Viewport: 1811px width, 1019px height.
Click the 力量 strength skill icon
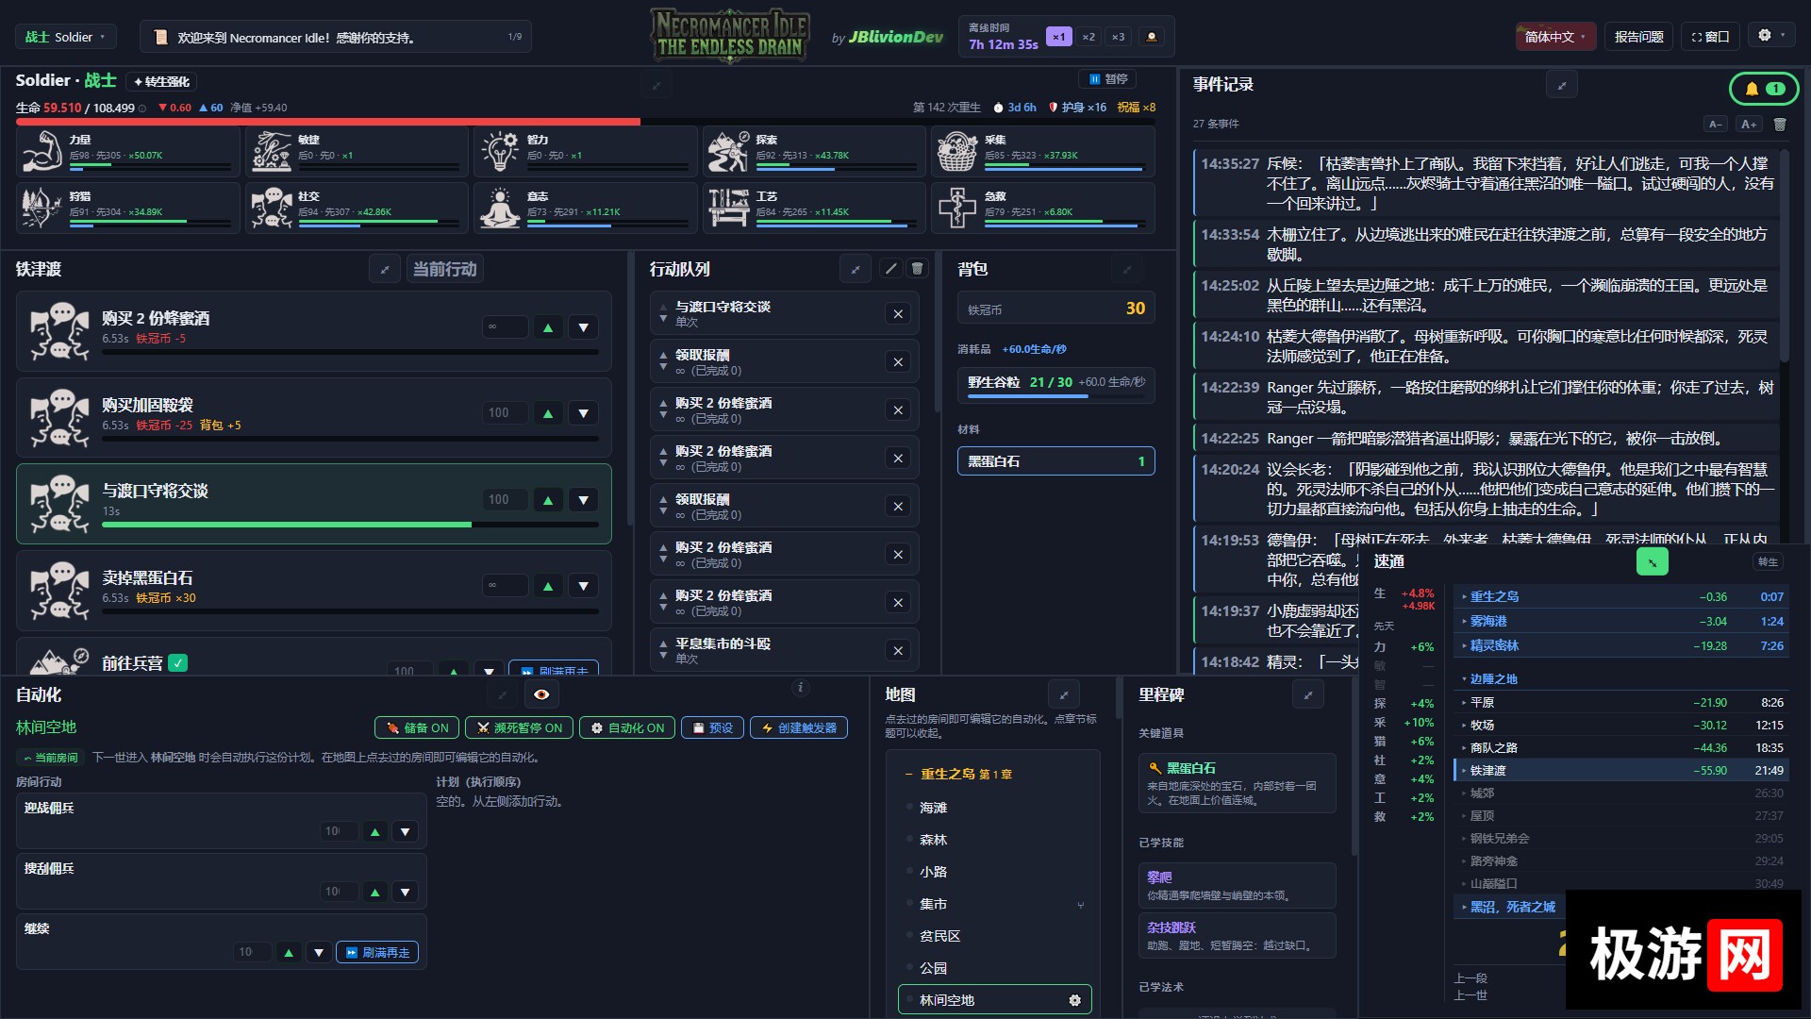pos(41,151)
